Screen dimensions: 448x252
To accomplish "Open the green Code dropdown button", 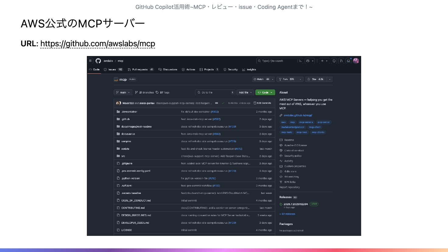I will tap(265, 93).
